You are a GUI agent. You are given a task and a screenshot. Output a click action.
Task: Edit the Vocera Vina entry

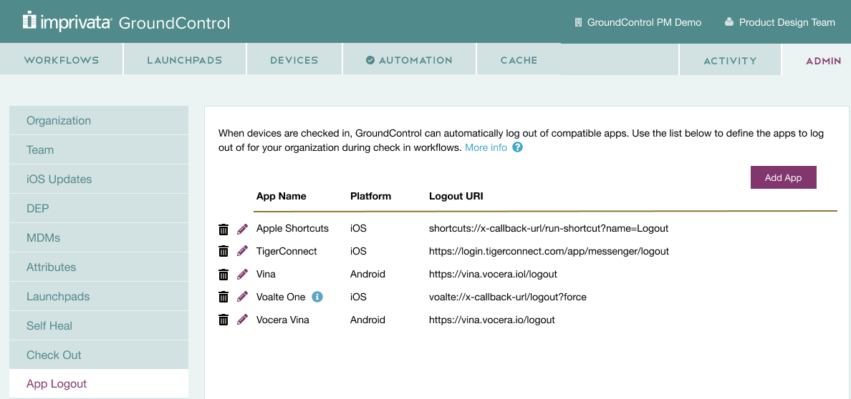click(243, 320)
